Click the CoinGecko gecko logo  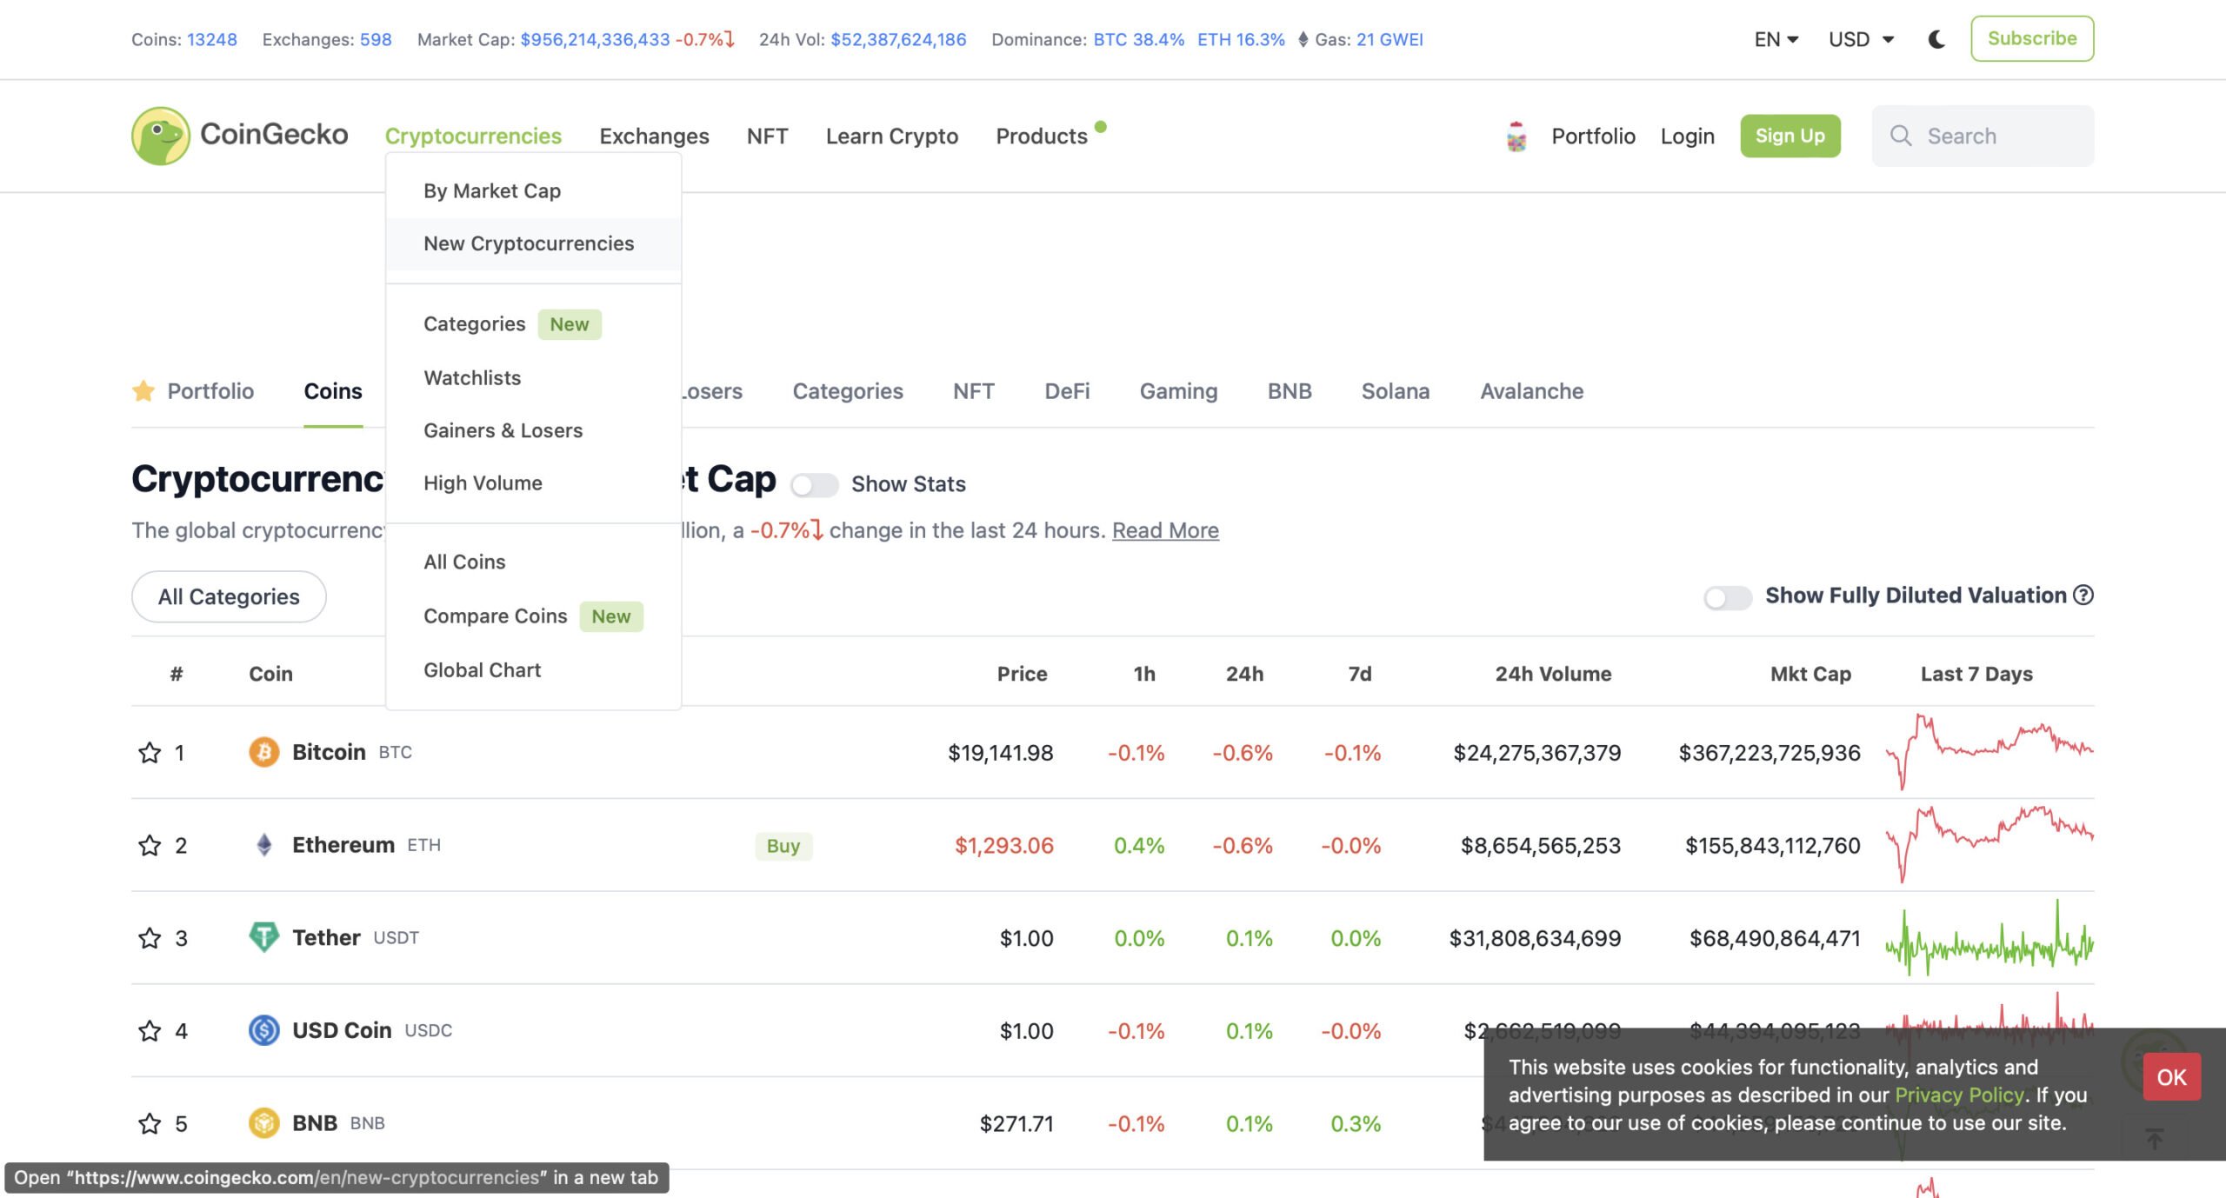[161, 136]
